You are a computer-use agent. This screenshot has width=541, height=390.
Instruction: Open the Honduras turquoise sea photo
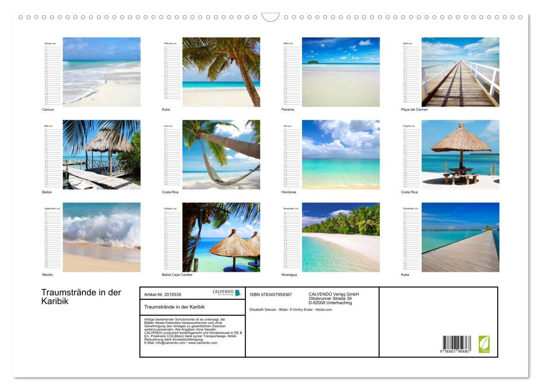click(x=340, y=155)
